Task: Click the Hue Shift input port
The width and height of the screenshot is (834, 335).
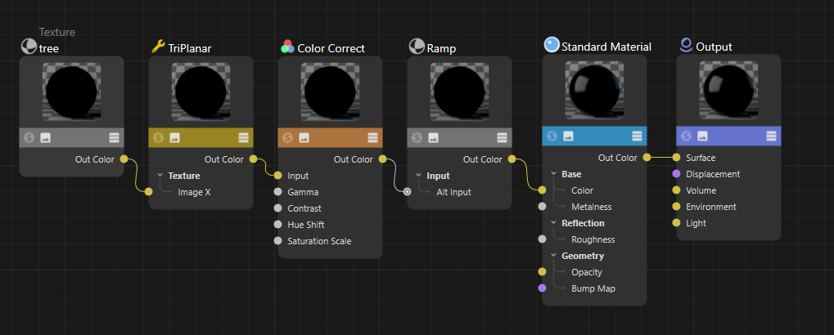Action: (277, 225)
